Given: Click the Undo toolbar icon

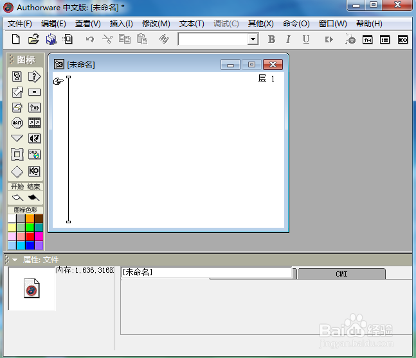Looking at the screenshot, I should (90, 40).
